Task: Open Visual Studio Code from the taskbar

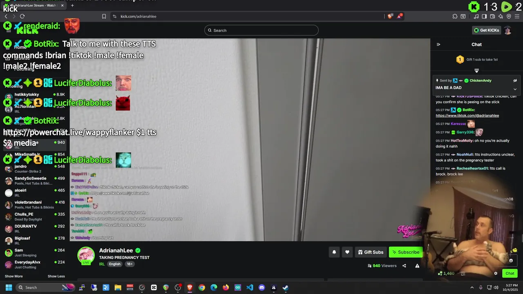Action: (x=250, y=287)
